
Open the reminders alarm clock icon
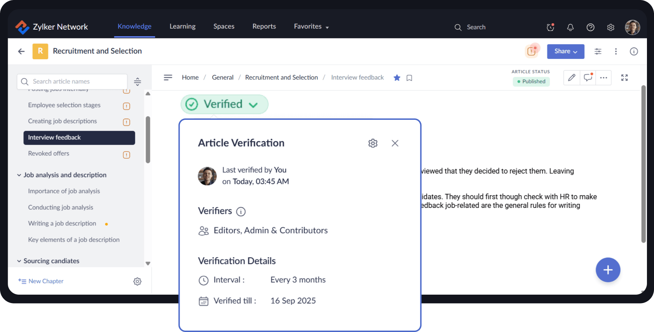[550, 27]
